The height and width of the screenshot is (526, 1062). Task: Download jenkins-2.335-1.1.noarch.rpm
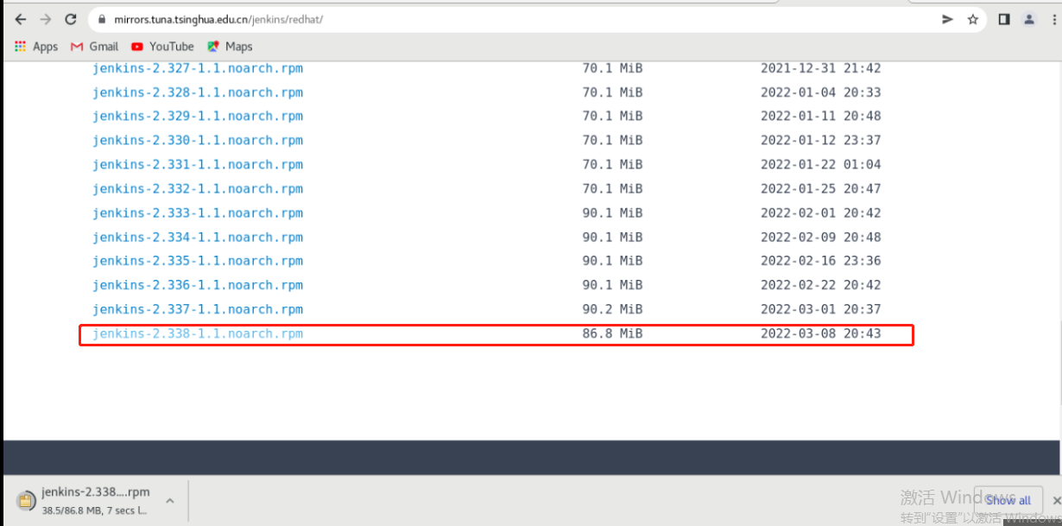click(x=198, y=261)
